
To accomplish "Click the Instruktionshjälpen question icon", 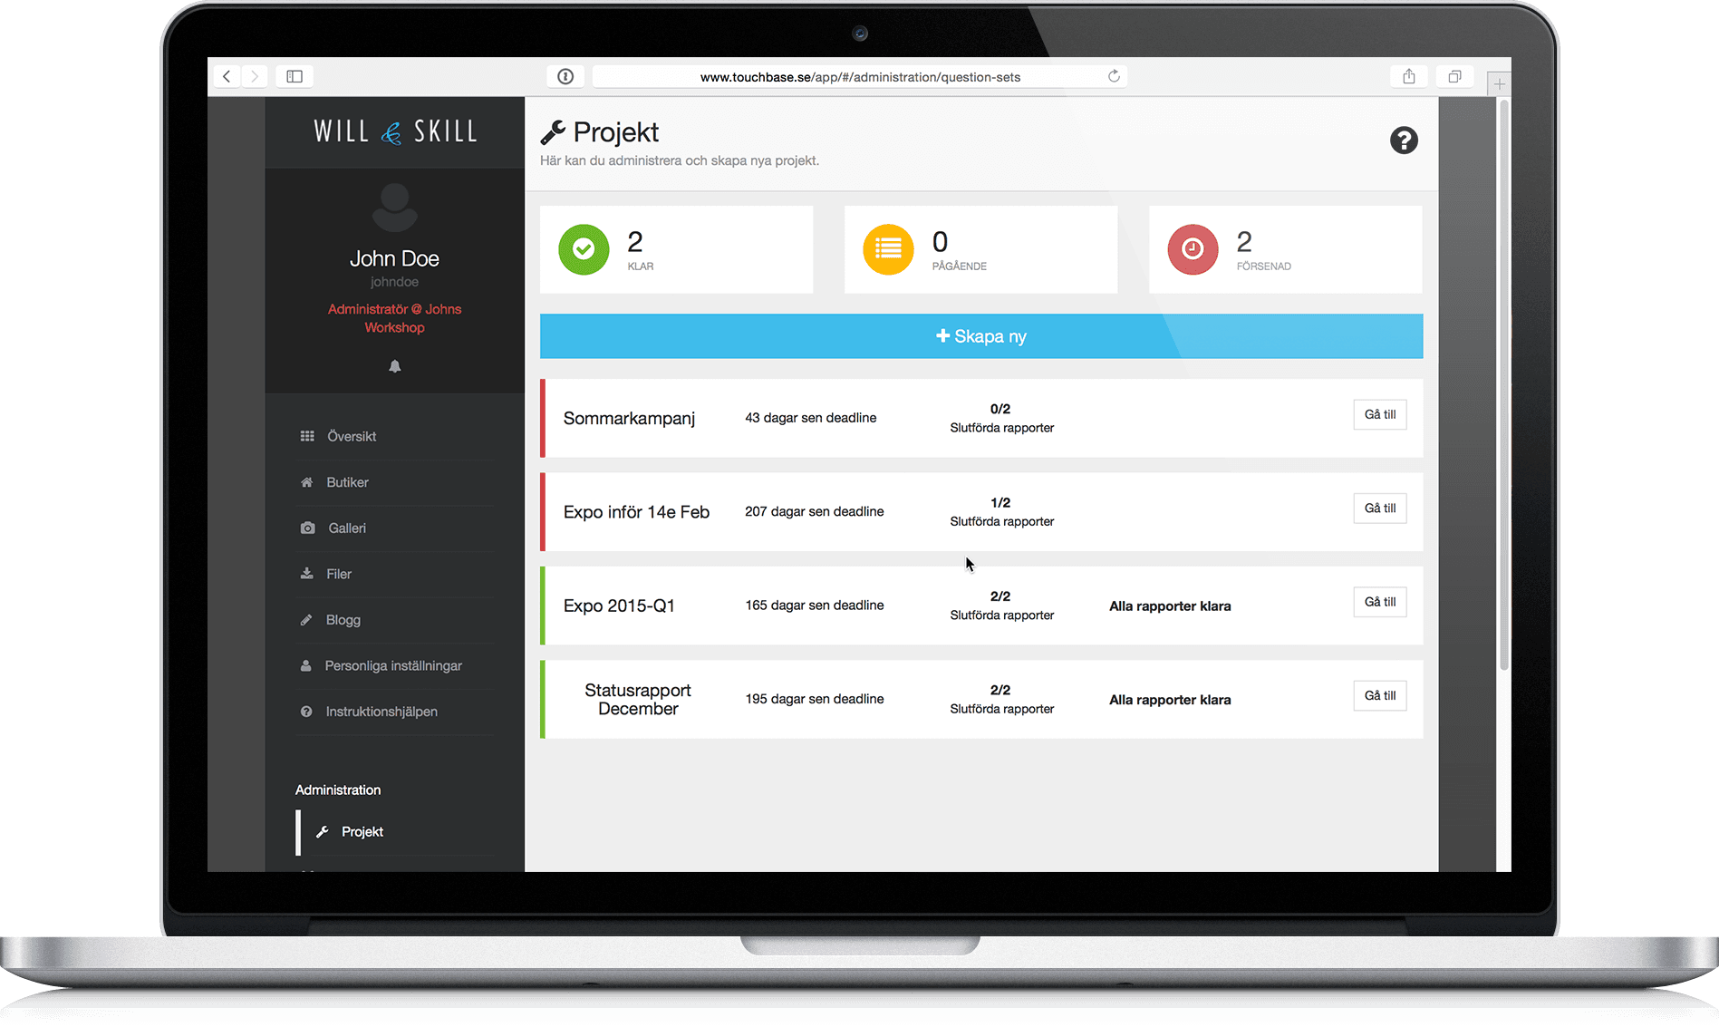I will [306, 712].
